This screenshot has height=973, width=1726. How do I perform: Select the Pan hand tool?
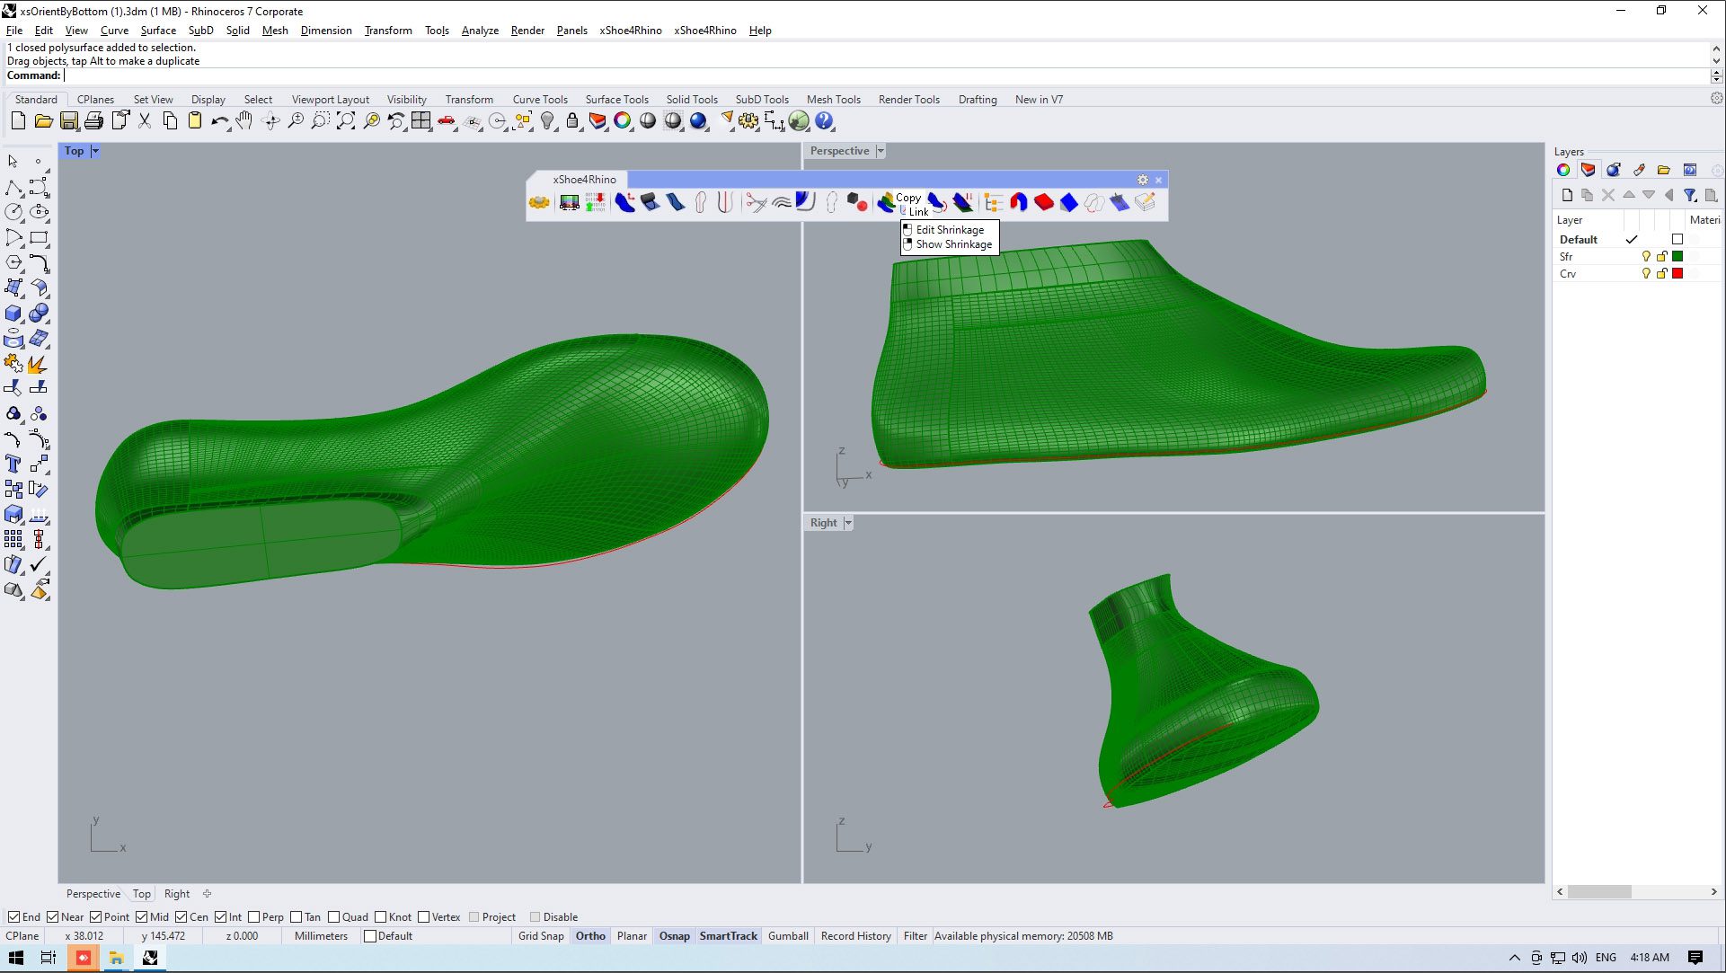[x=244, y=121]
